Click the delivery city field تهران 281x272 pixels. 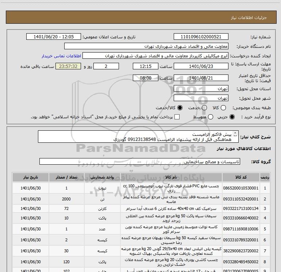click(x=201, y=98)
